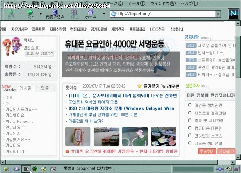Image resolution: width=241 pixels, height=173 pixels.
Task: Click the Home (ホーム) toolbar icon
Action: [90, 12]
